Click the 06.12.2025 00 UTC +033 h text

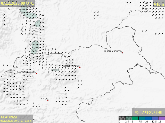tap(16, 121)
